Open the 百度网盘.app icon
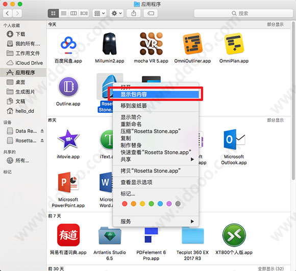This screenshot has width=296, height=271. [68, 44]
